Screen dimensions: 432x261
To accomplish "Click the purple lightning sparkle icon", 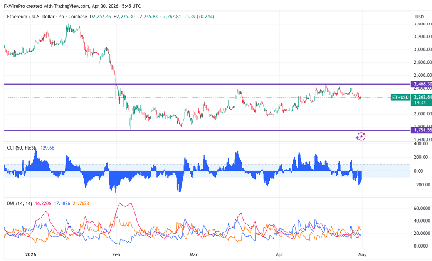I will click(x=360, y=136).
